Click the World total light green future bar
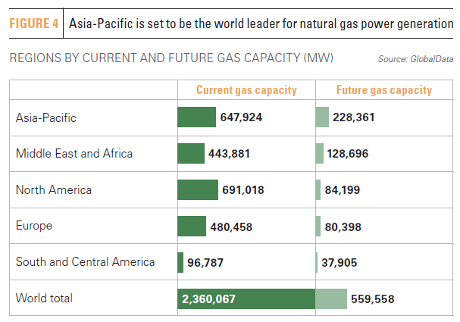Viewport: 460px width, 322px height. pyautogui.click(x=331, y=299)
